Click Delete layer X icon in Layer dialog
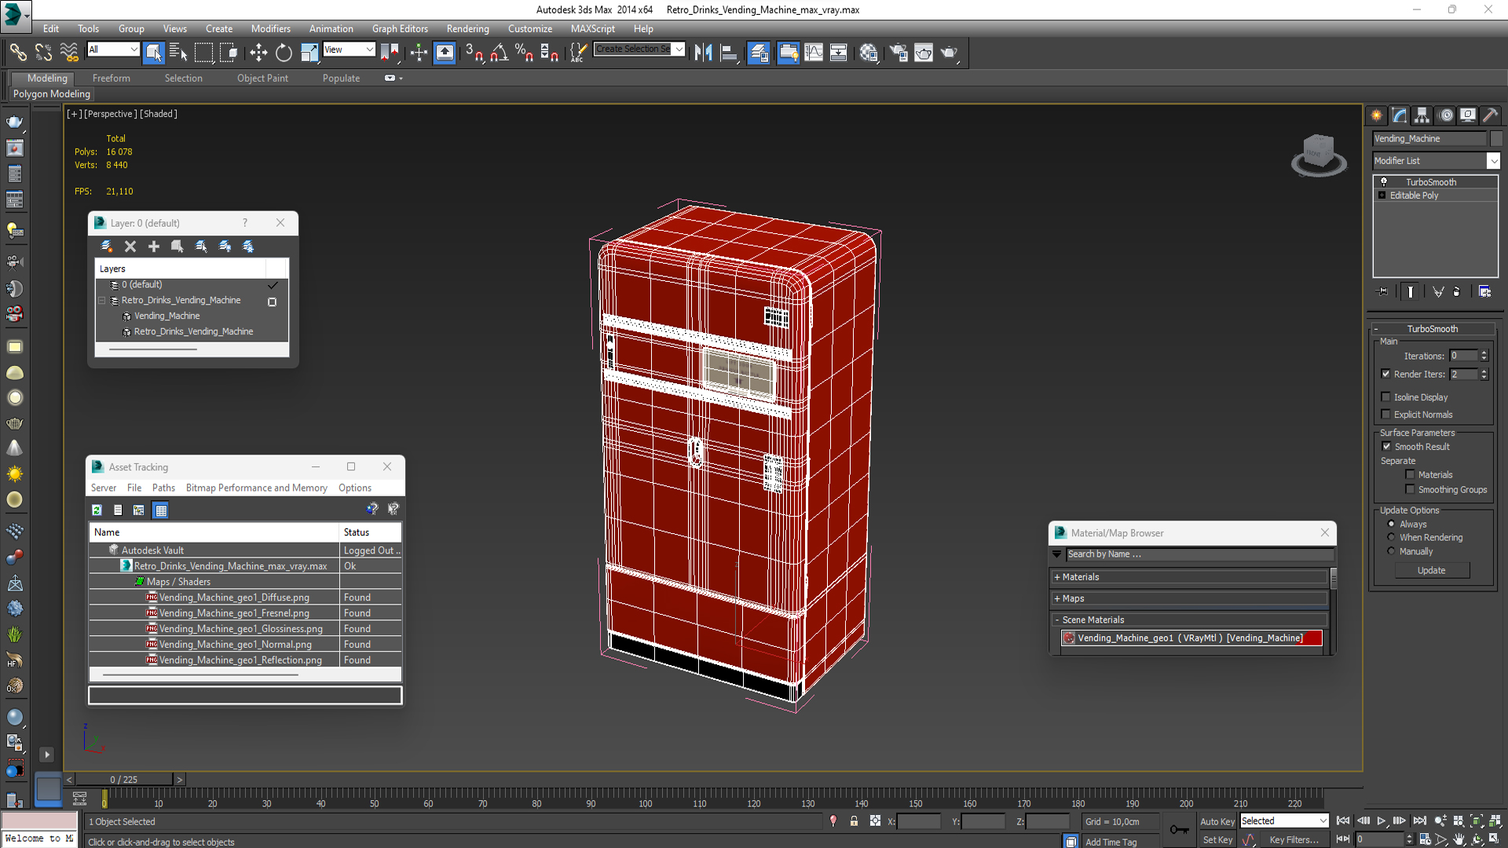The image size is (1508, 848). [130, 247]
